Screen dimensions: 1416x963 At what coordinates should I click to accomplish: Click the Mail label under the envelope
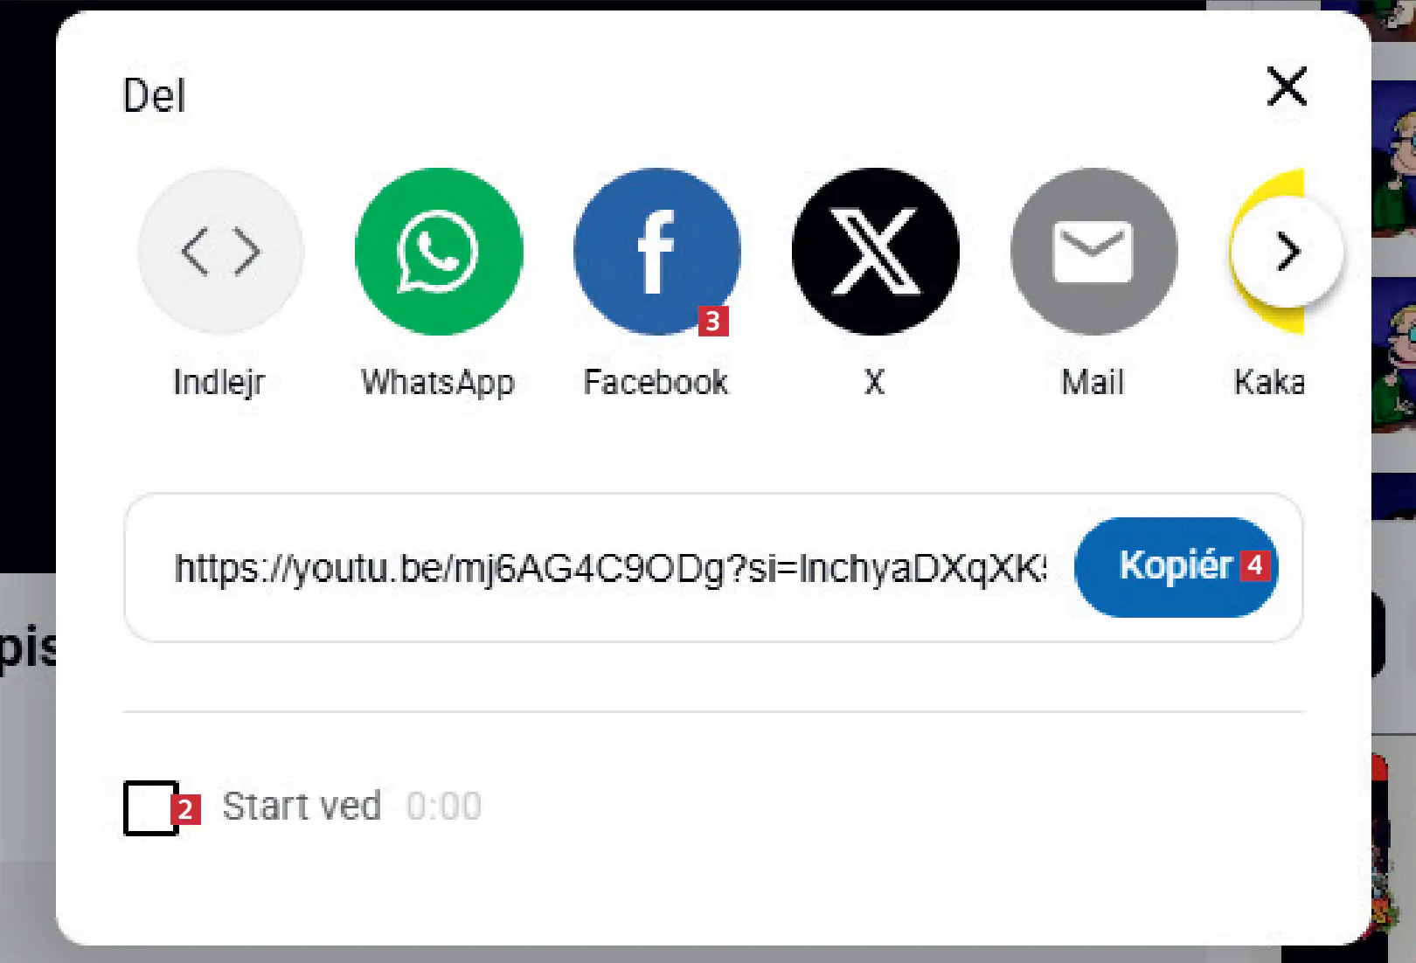[x=1093, y=382]
